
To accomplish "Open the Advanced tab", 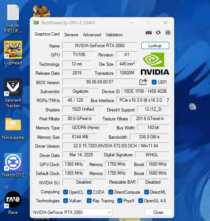I will (92, 35).
